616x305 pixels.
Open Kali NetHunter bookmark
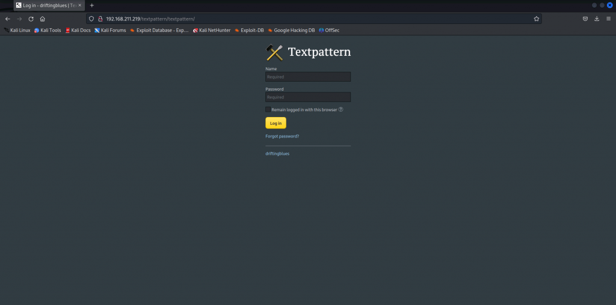click(212, 30)
